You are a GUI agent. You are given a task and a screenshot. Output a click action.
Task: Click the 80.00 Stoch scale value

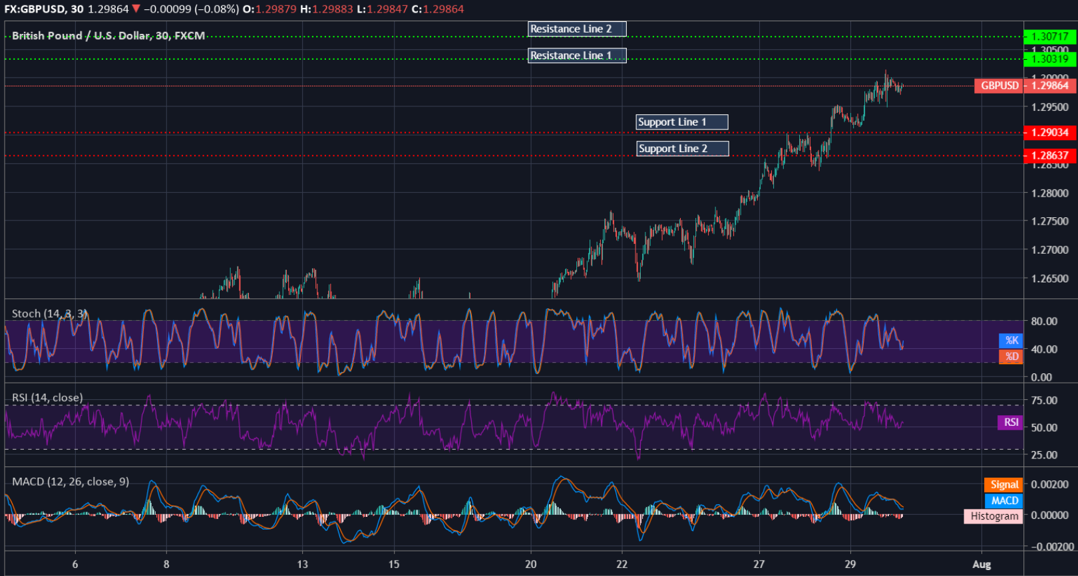(x=1044, y=321)
